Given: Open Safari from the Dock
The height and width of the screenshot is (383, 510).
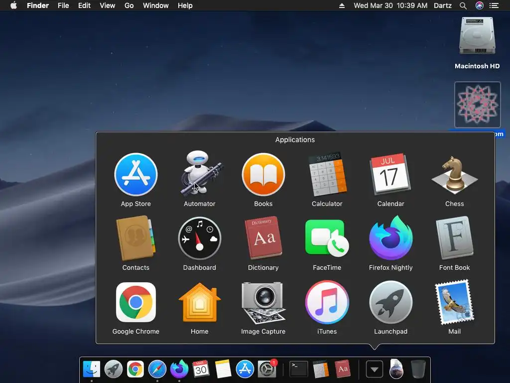Looking at the screenshot, I should (x=157, y=369).
